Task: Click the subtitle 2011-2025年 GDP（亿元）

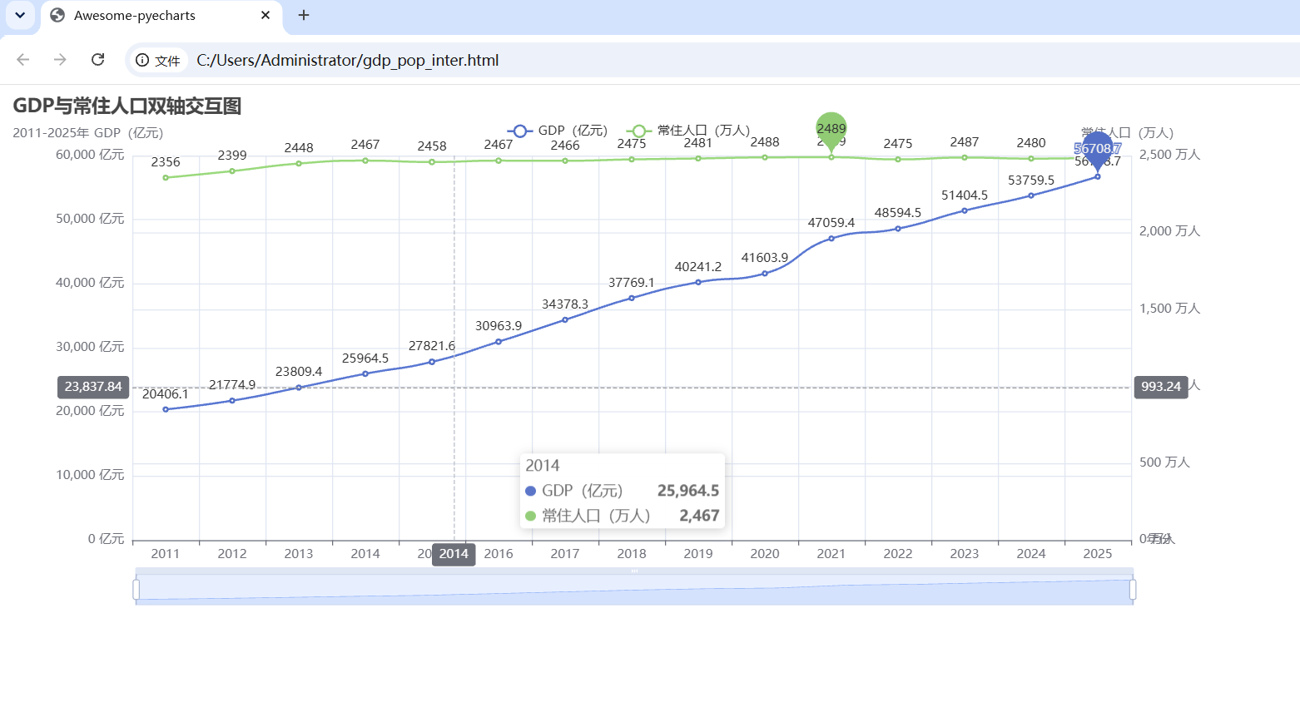Action: point(88,133)
